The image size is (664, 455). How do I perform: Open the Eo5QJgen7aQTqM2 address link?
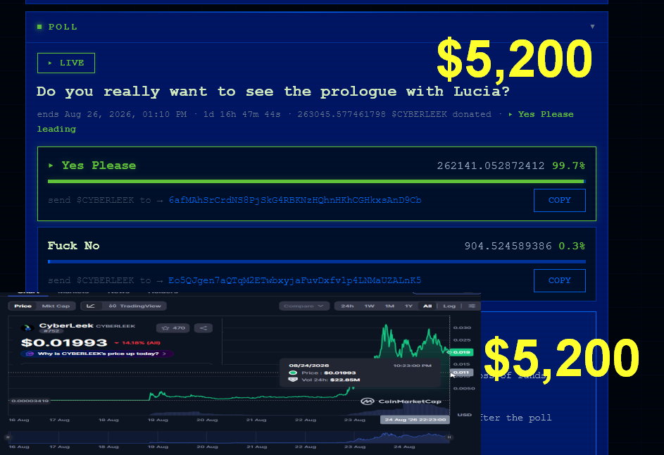pyautogui.click(x=295, y=280)
